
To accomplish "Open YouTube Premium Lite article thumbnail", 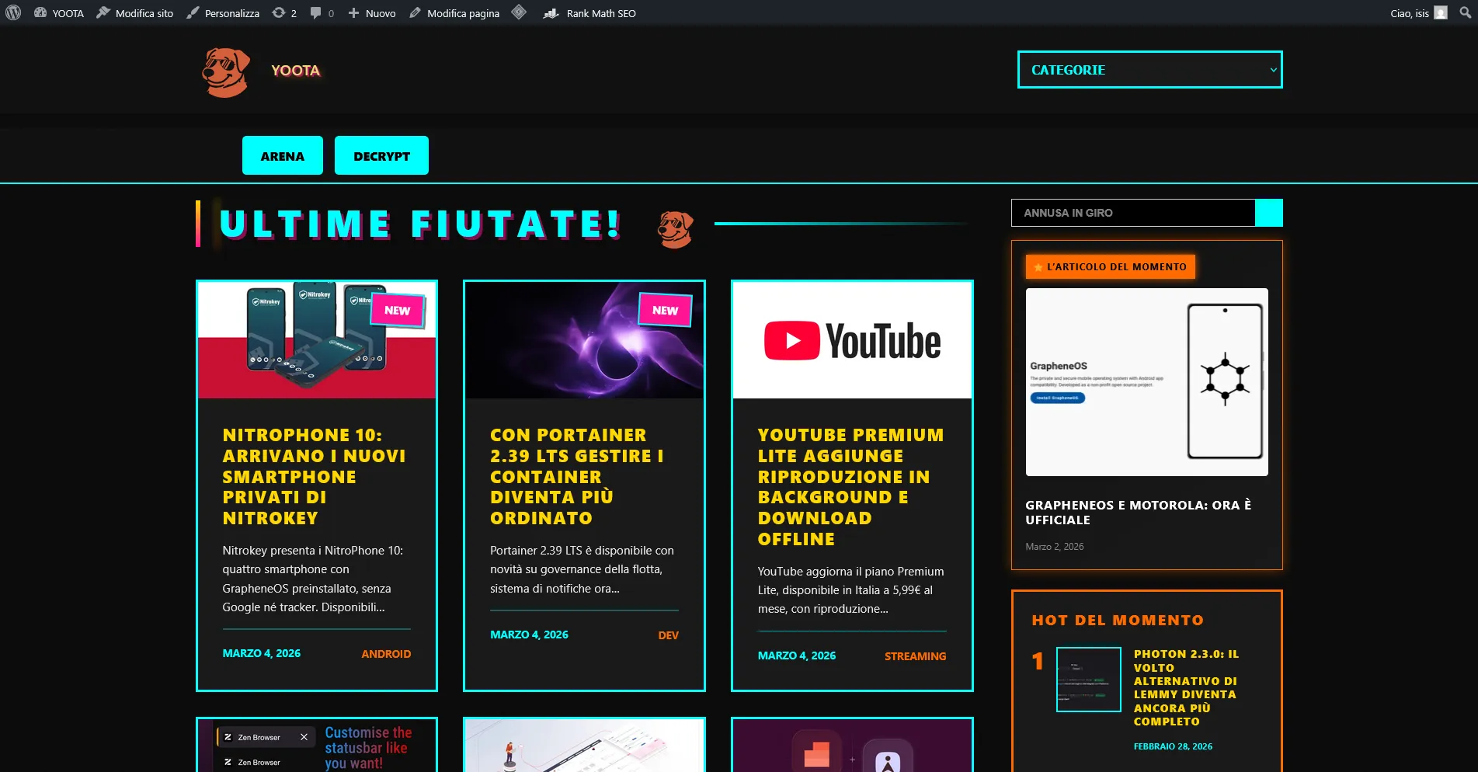I will tap(852, 340).
